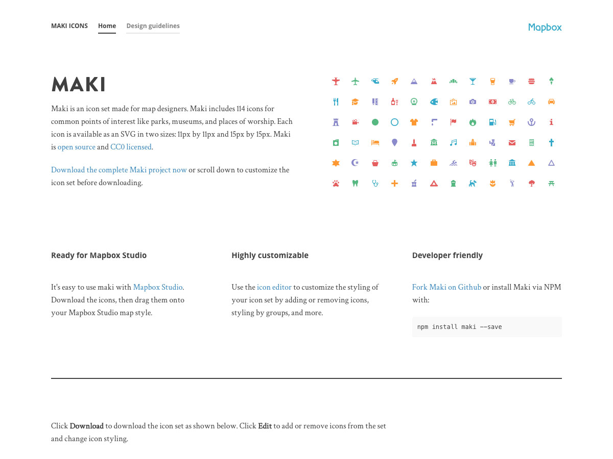This screenshot has height=459, width=613.
Task: Select the teal fuel pump icon
Action: [492, 122]
